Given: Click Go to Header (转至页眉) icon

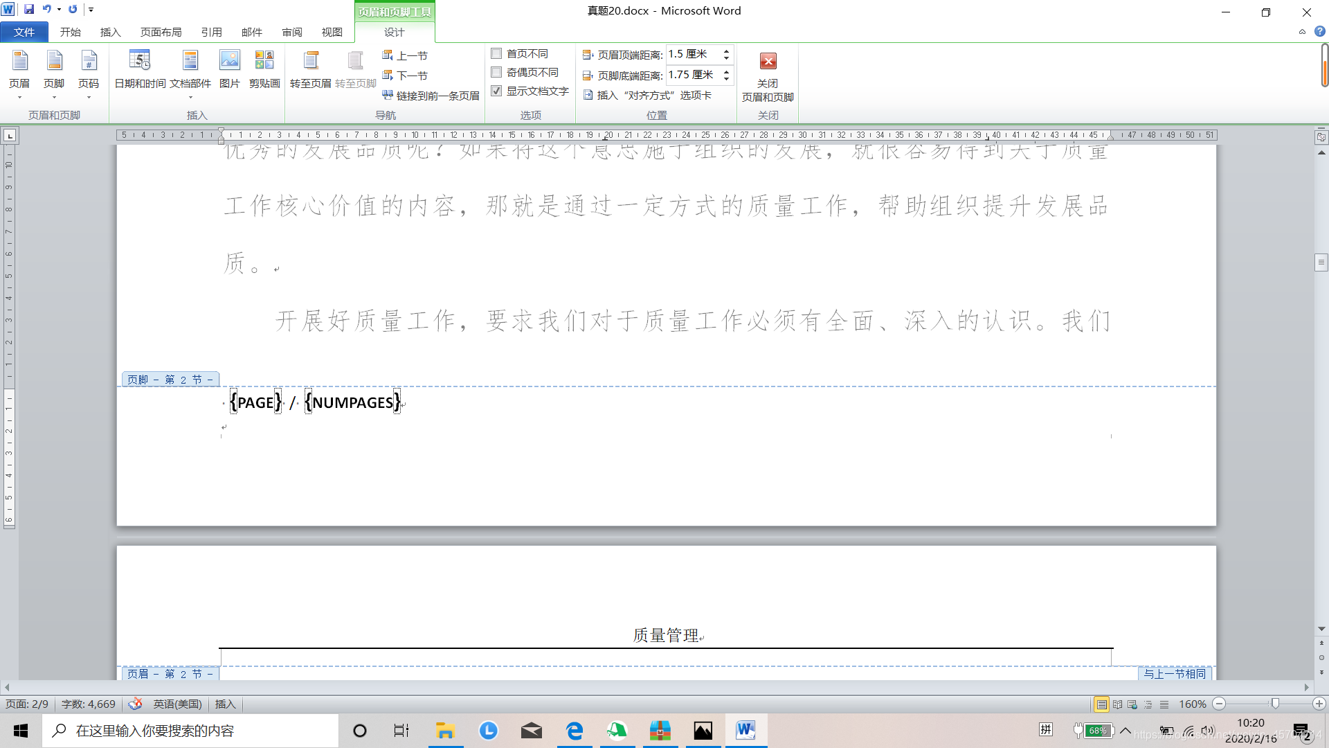Looking at the screenshot, I should [310, 69].
